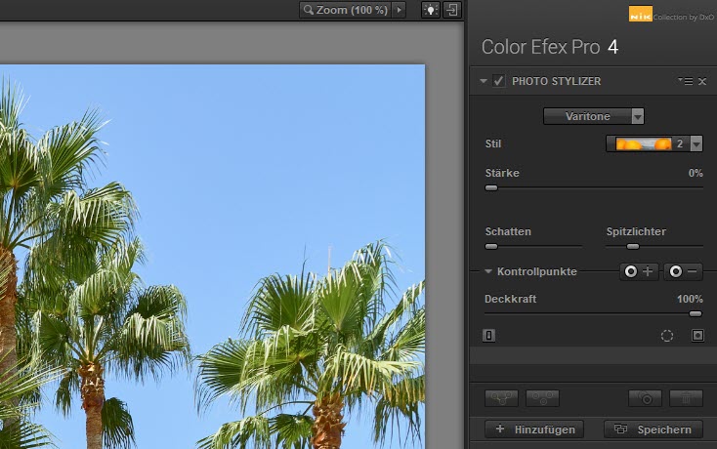717x449 pixels.
Task: Toggle the lightbulb background color icon
Action: point(430,10)
